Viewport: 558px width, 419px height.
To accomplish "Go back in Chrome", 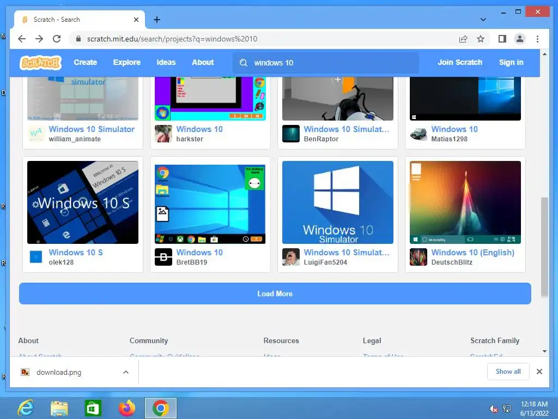I will click(x=22, y=39).
